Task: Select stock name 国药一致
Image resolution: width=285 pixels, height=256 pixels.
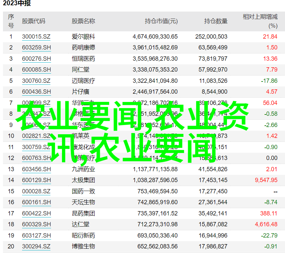Action: 83,191
